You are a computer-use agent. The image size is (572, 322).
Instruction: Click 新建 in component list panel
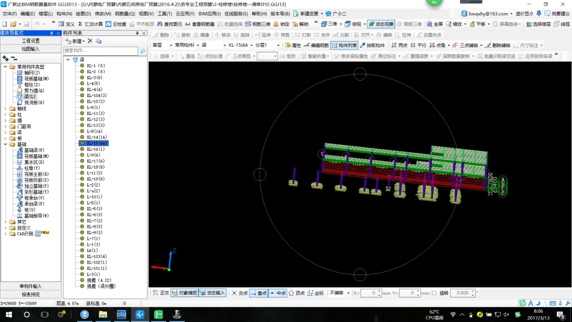pos(75,41)
